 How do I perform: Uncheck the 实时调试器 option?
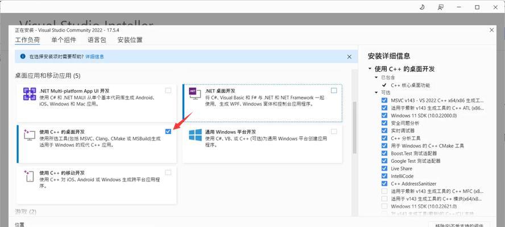[384, 131]
